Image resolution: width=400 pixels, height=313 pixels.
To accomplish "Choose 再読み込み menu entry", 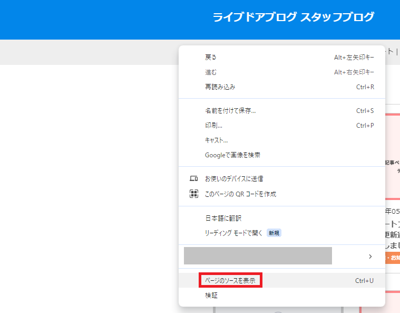I will 281,87.
